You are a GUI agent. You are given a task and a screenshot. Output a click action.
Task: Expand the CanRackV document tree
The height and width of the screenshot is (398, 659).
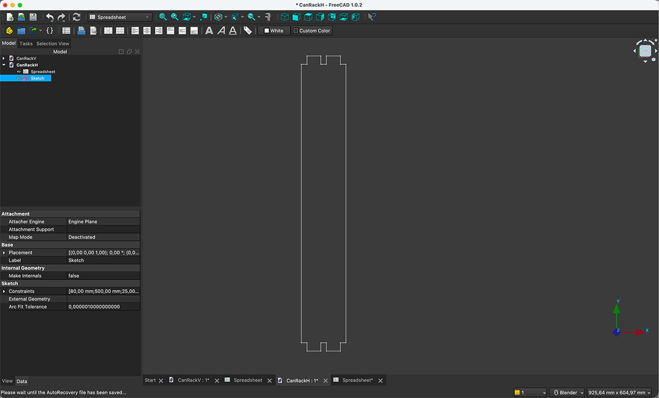tap(4, 58)
